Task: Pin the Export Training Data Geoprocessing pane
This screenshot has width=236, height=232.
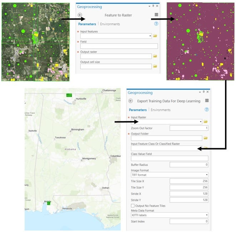Action: pos(204,92)
